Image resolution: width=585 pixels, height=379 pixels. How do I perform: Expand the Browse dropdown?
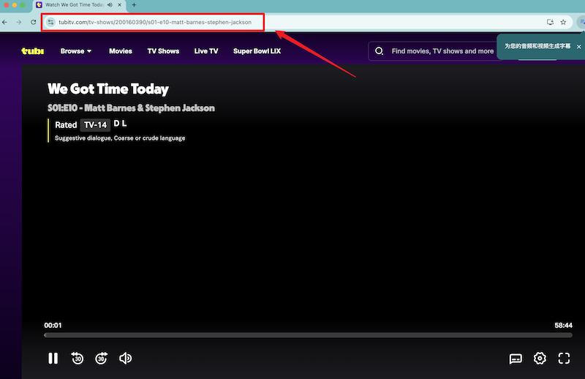[x=76, y=51]
